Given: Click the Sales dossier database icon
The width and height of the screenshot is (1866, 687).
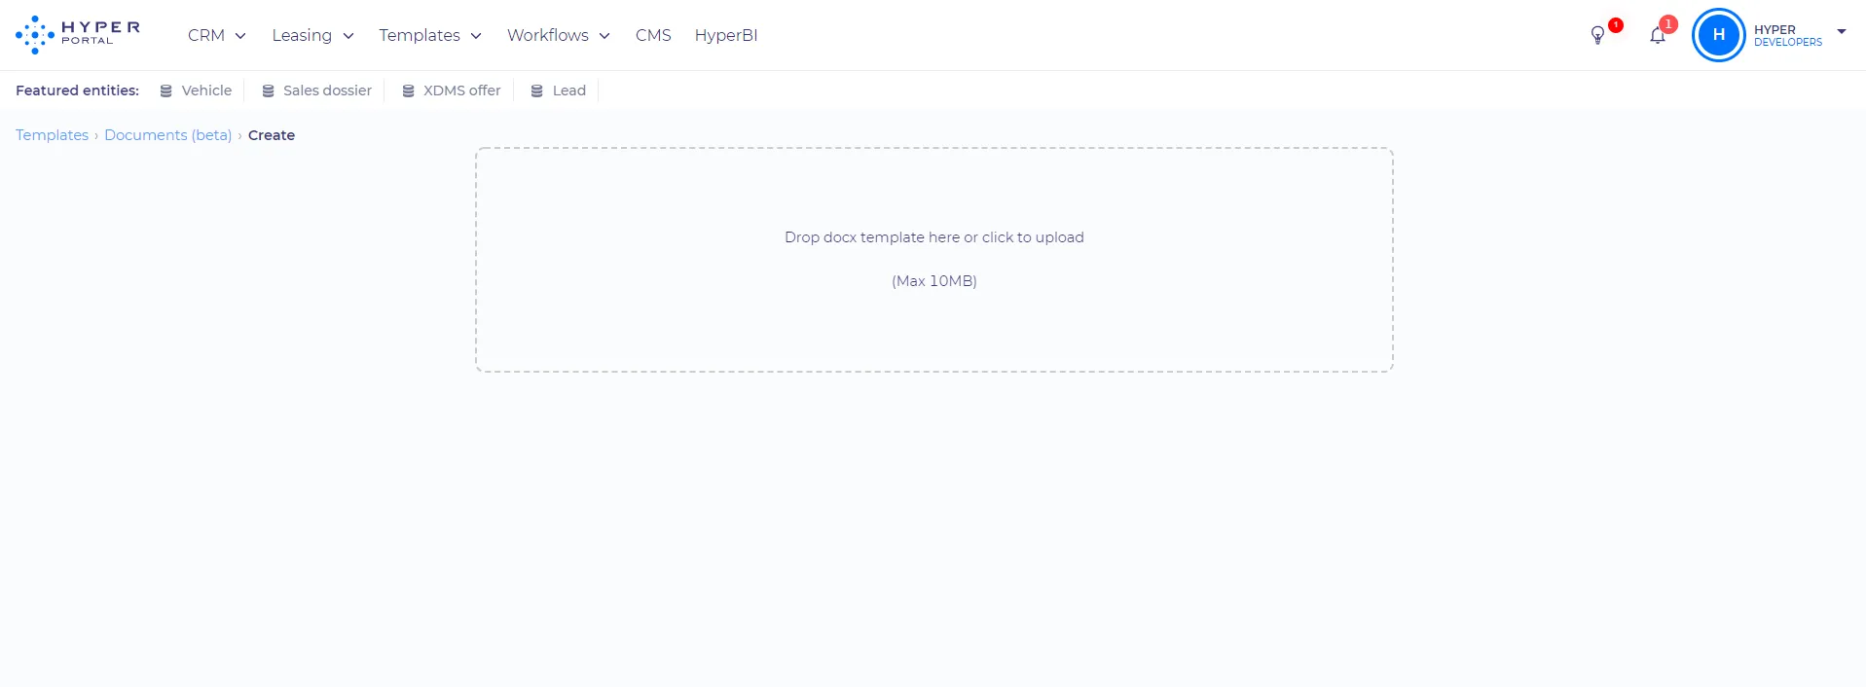Looking at the screenshot, I should 268,91.
